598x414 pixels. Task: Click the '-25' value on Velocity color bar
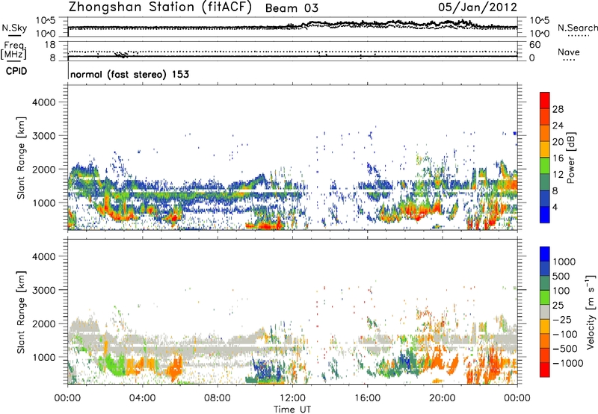(563, 320)
